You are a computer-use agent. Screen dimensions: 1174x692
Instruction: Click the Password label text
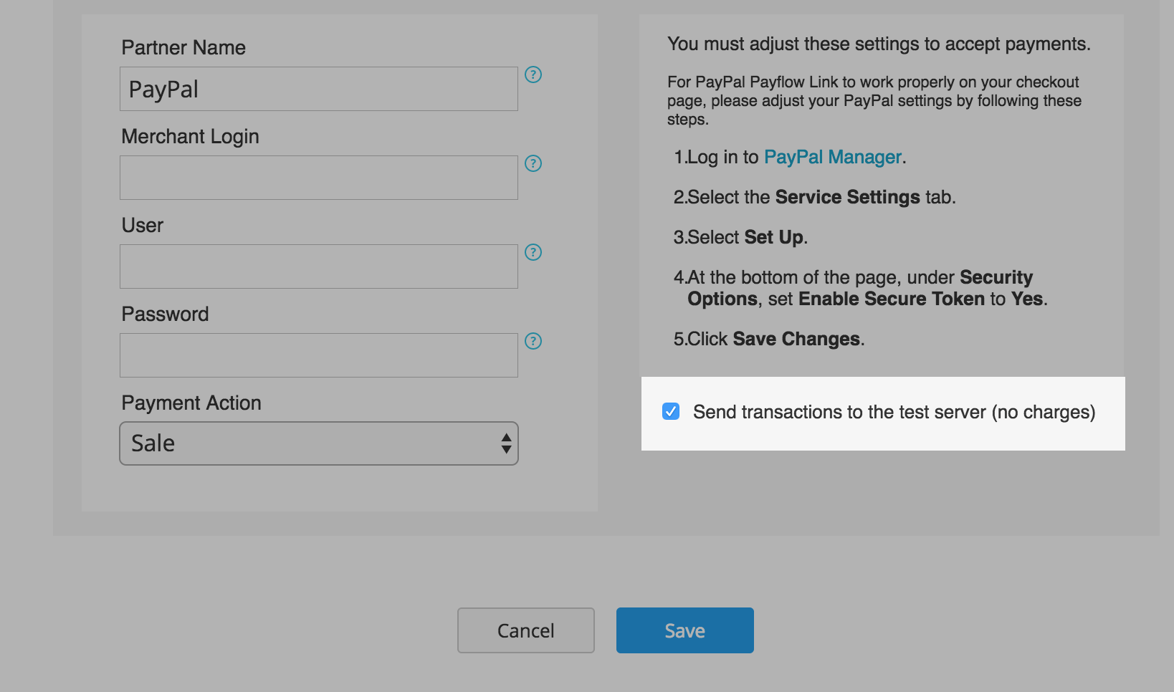coord(165,314)
